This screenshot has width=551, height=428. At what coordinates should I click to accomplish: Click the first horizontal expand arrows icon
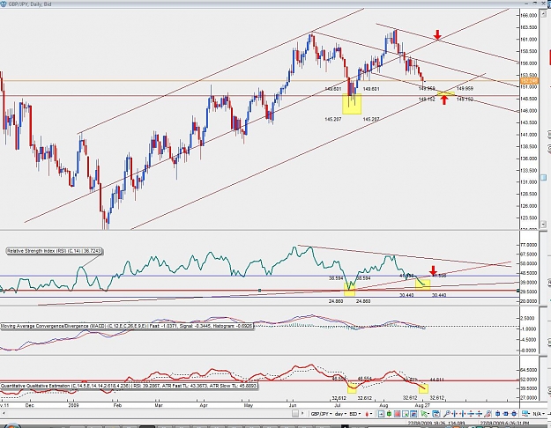coord(455,414)
